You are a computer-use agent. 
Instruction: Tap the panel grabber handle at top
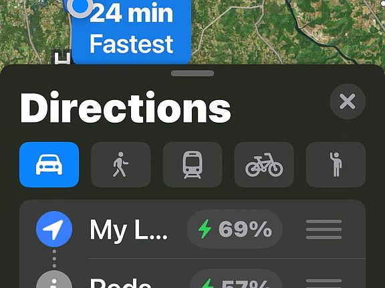(192, 73)
